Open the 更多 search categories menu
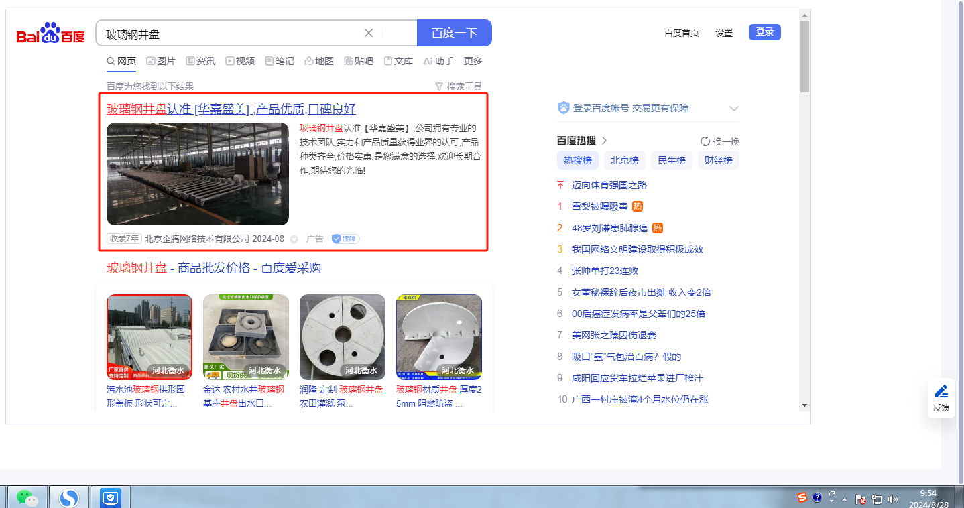Image resolution: width=964 pixels, height=508 pixels. click(x=473, y=61)
